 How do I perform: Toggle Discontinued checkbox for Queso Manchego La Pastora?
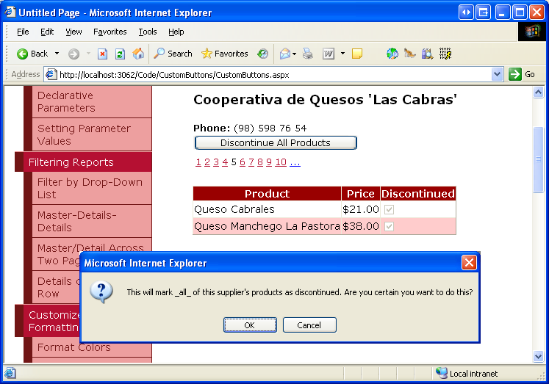pos(390,226)
